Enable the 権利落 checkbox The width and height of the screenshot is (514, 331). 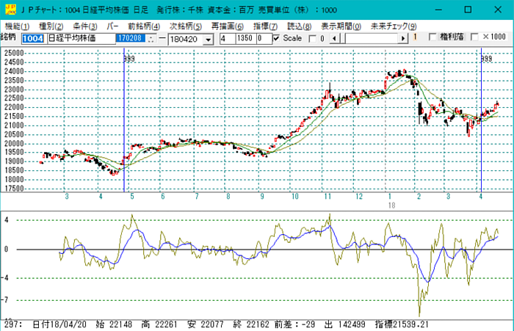(x=432, y=37)
